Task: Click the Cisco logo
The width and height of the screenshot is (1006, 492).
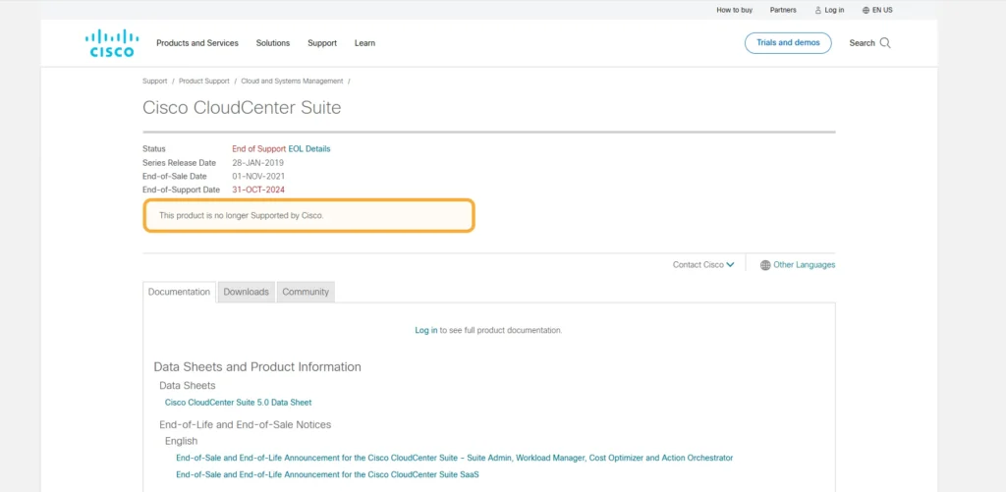Action: [112, 43]
